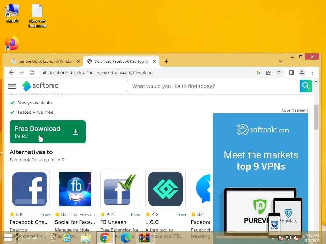
Task: Select Download Facebook Desktop tab
Action: (121, 61)
